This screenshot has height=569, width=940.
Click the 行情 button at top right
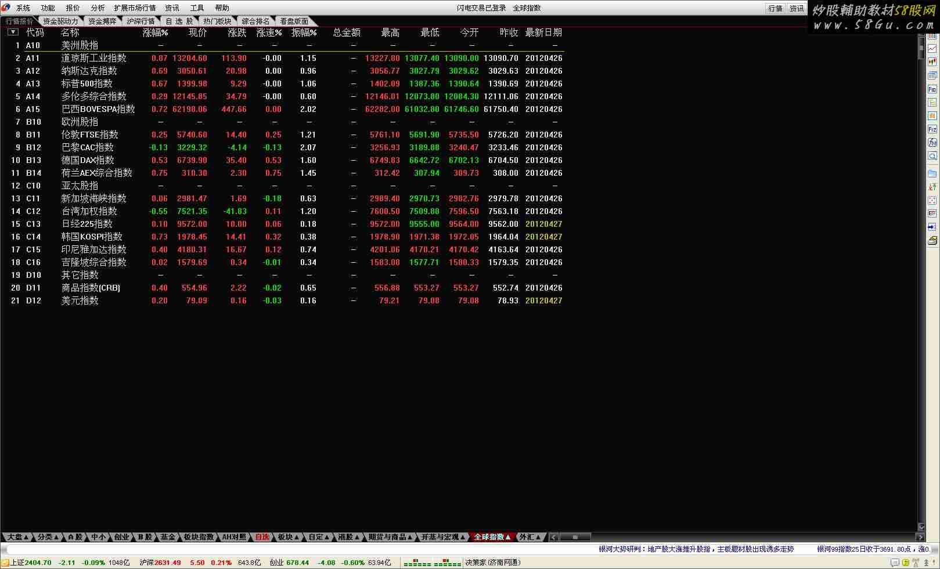tap(775, 8)
